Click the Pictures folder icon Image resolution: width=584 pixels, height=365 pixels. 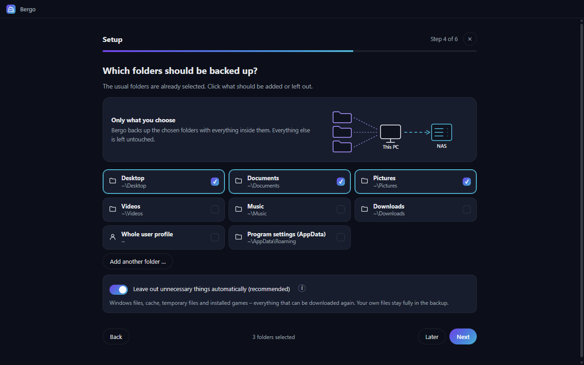[x=365, y=181]
